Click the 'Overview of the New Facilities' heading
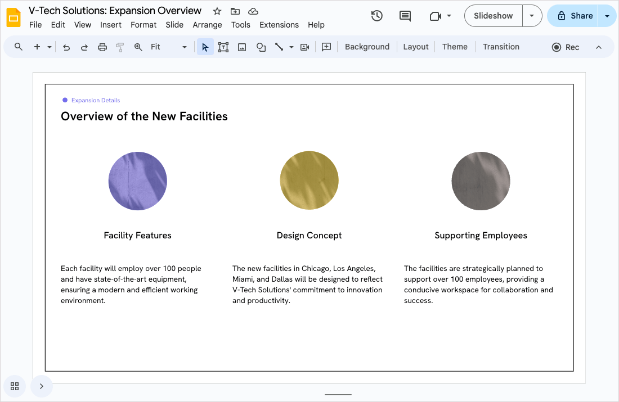Image resolution: width=619 pixels, height=402 pixels. 144,116
